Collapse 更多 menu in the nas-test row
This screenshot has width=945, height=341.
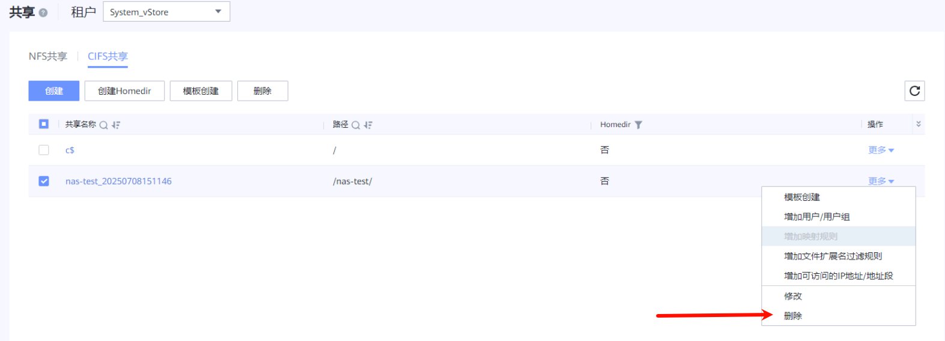click(x=881, y=181)
